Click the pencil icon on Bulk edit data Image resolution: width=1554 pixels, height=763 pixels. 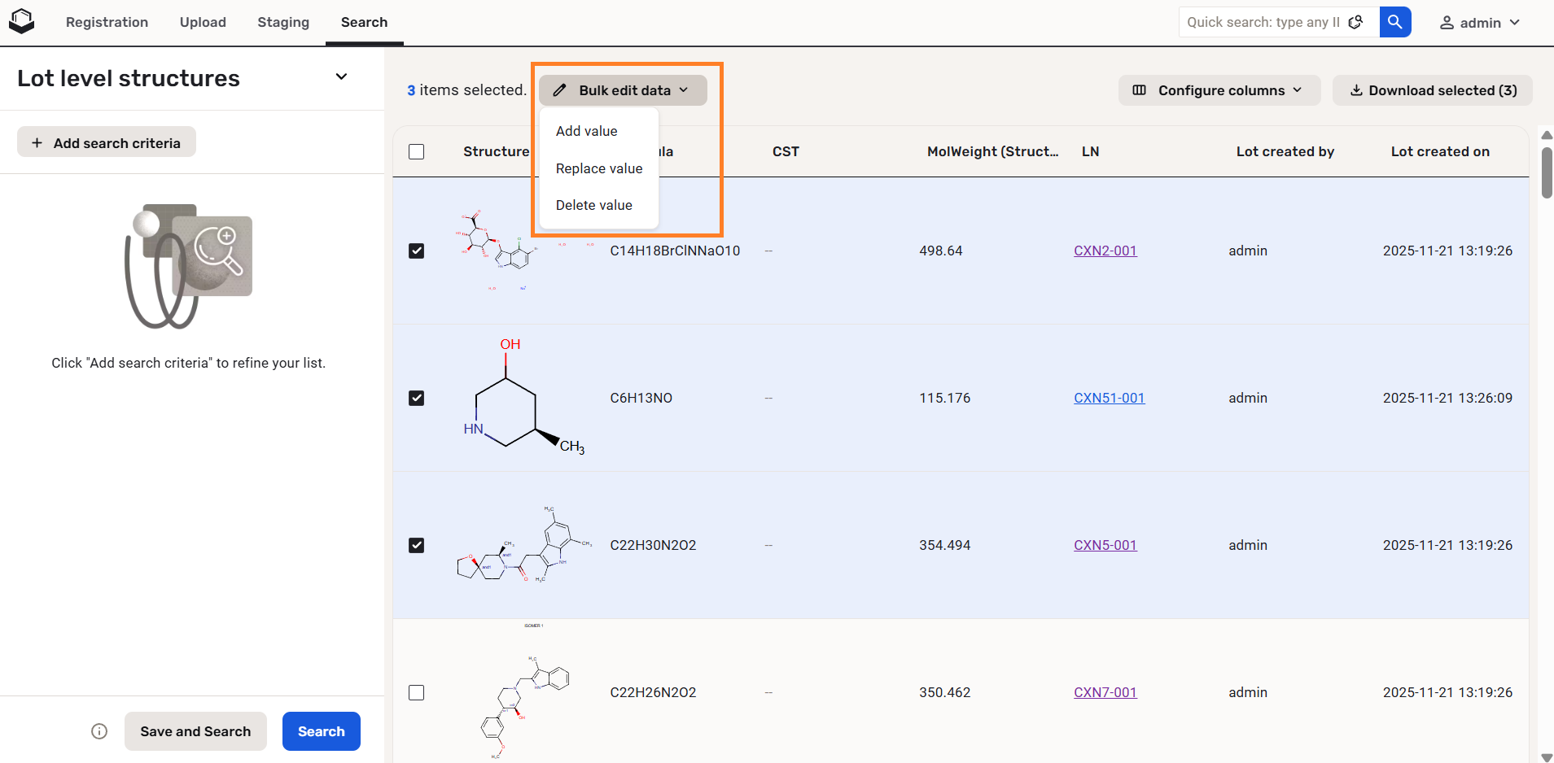coord(560,90)
